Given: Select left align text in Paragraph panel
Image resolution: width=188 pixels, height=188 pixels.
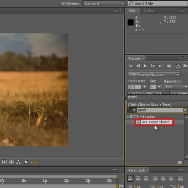Looking at the screenshot, I should [x=130, y=178].
